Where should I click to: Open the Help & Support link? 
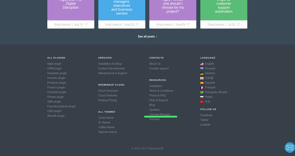tap(158, 100)
